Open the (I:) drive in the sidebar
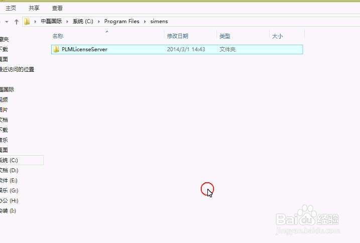The width and height of the screenshot is (360, 243). 8,211
